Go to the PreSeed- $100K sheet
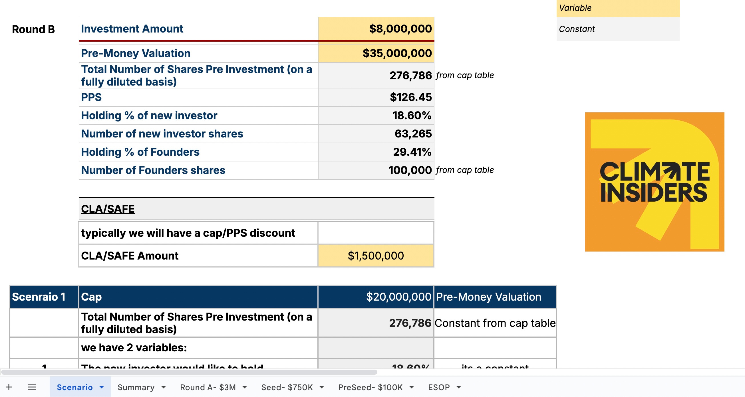This screenshot has width=745, height=397. [370, 387]
